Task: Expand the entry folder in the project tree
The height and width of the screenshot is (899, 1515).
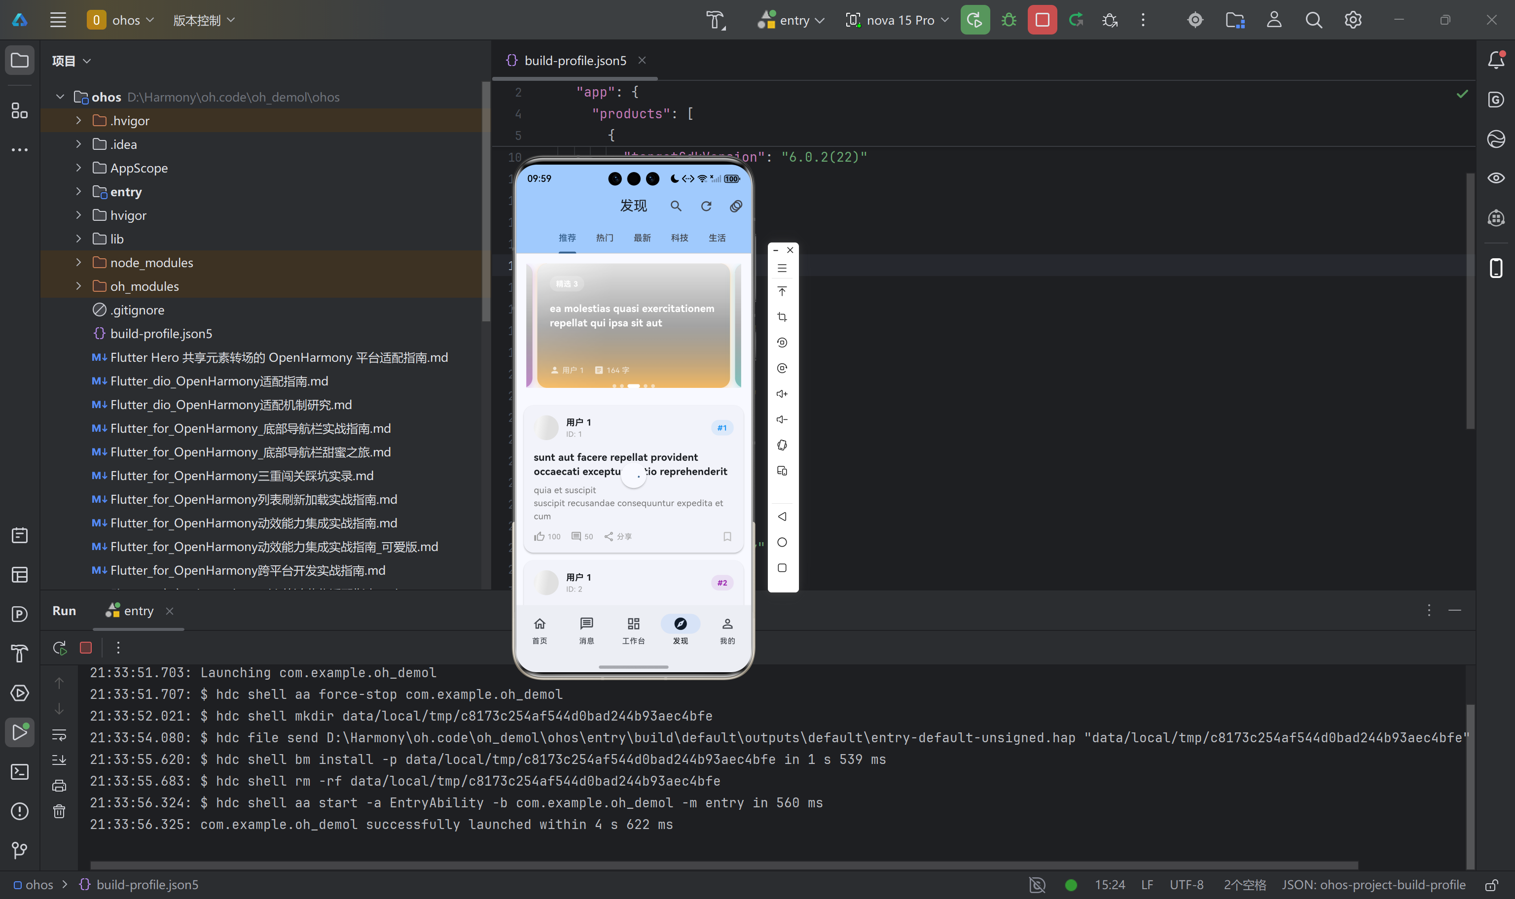Action: tap(78, 191)
